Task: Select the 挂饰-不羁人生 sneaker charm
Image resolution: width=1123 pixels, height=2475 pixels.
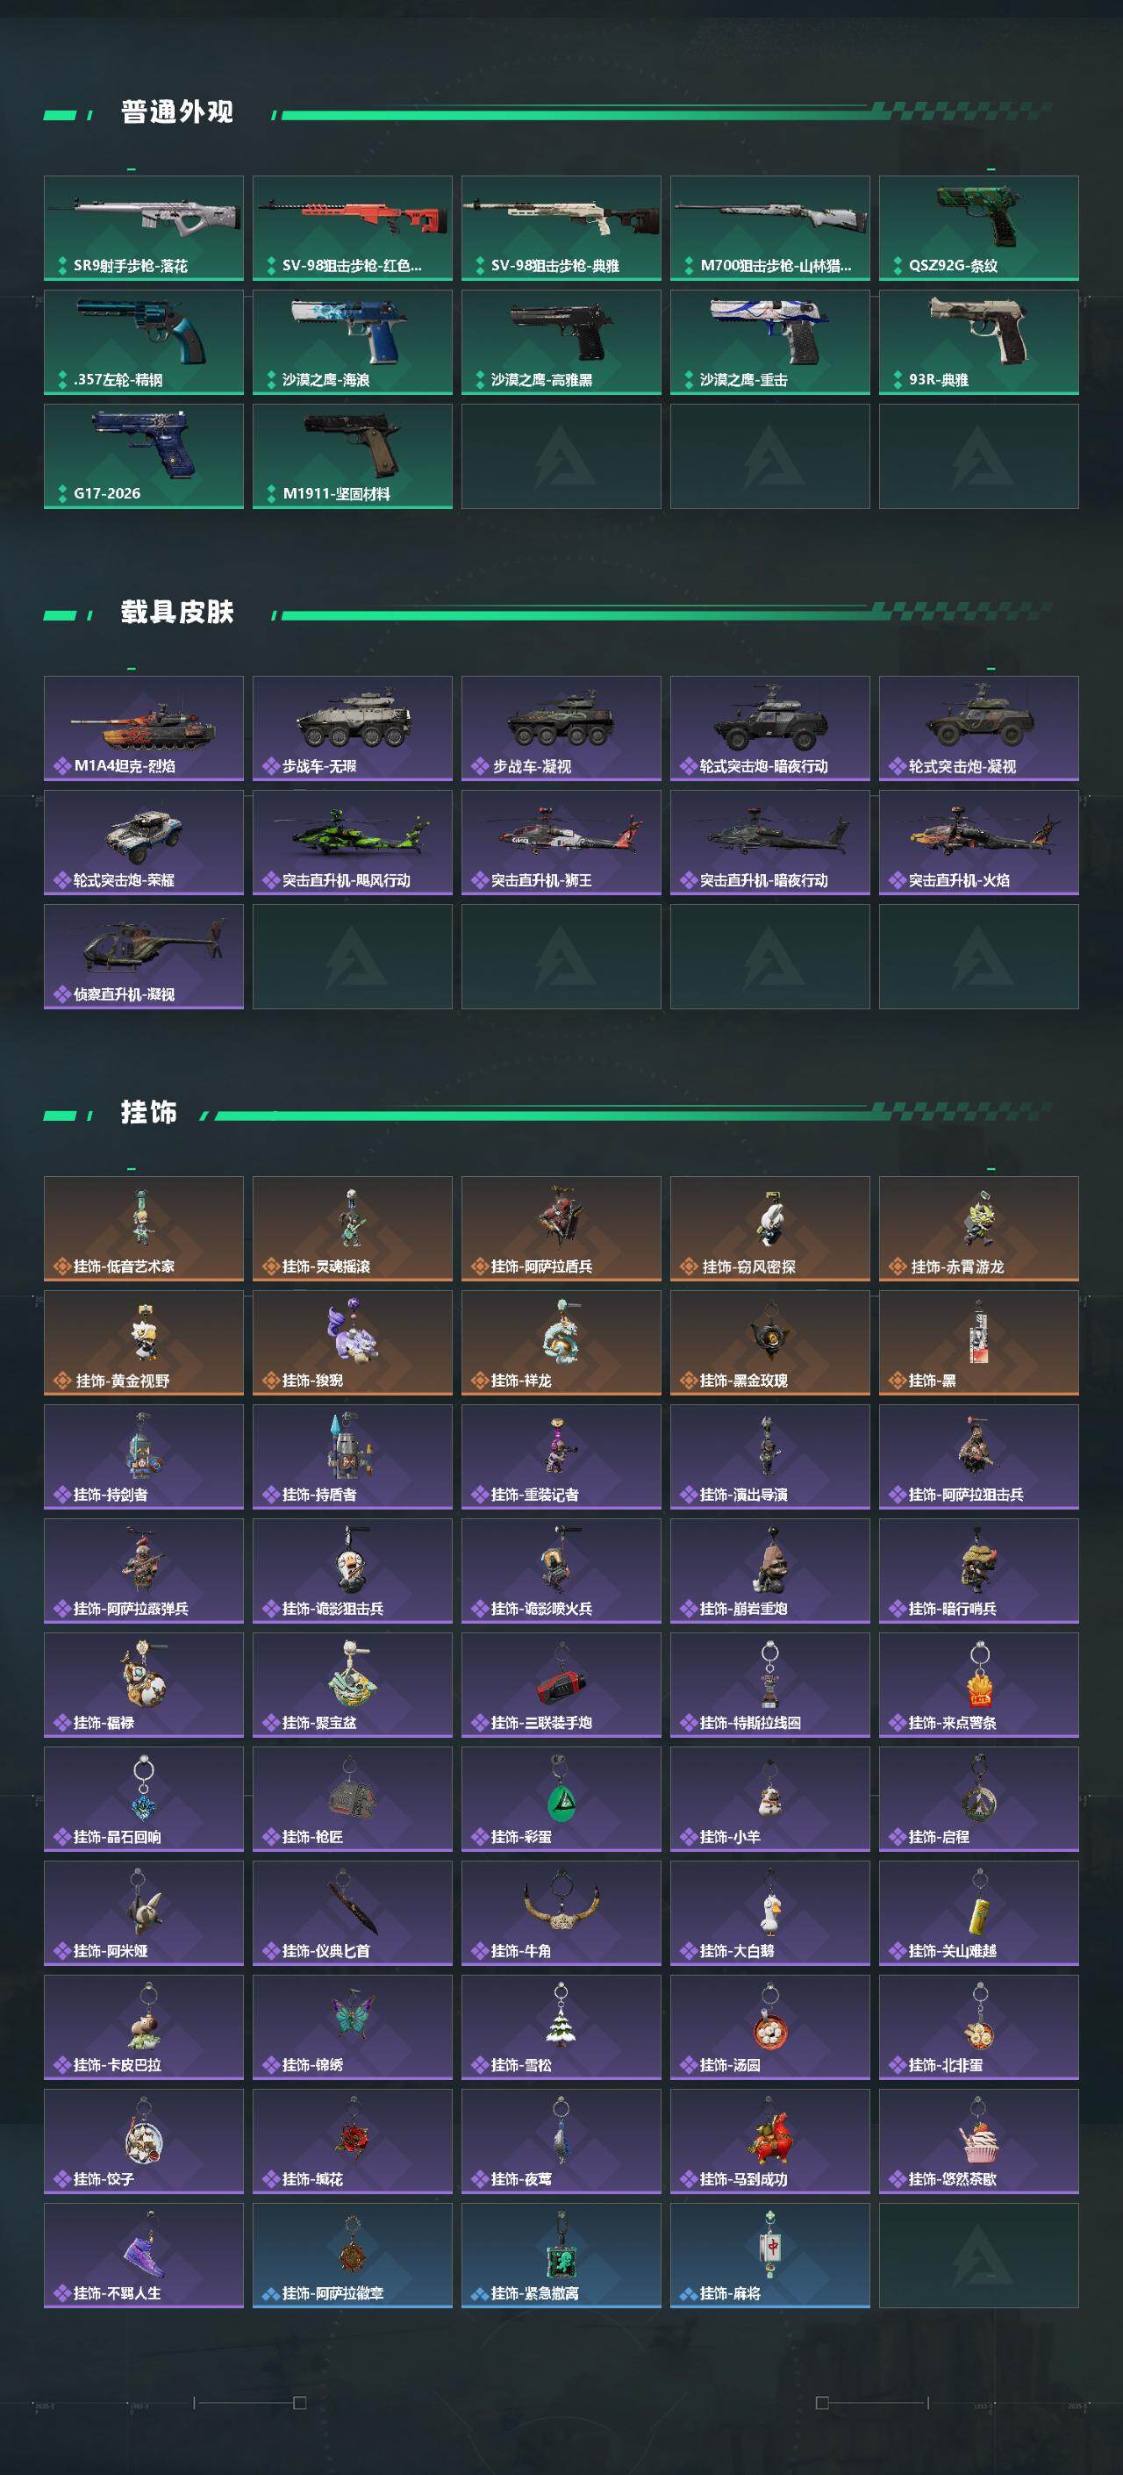Action: pyautogui.click(x=143, y=2256)
